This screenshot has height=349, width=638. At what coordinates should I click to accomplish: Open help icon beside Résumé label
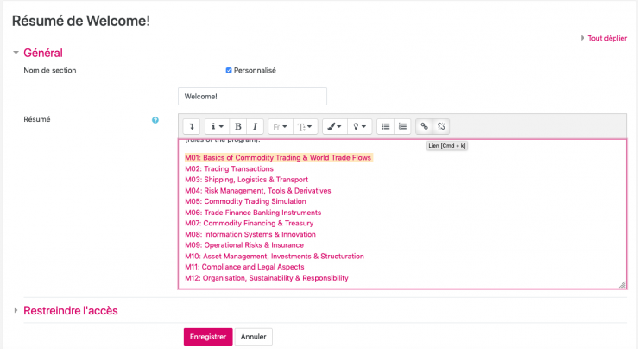click(155, 120)
